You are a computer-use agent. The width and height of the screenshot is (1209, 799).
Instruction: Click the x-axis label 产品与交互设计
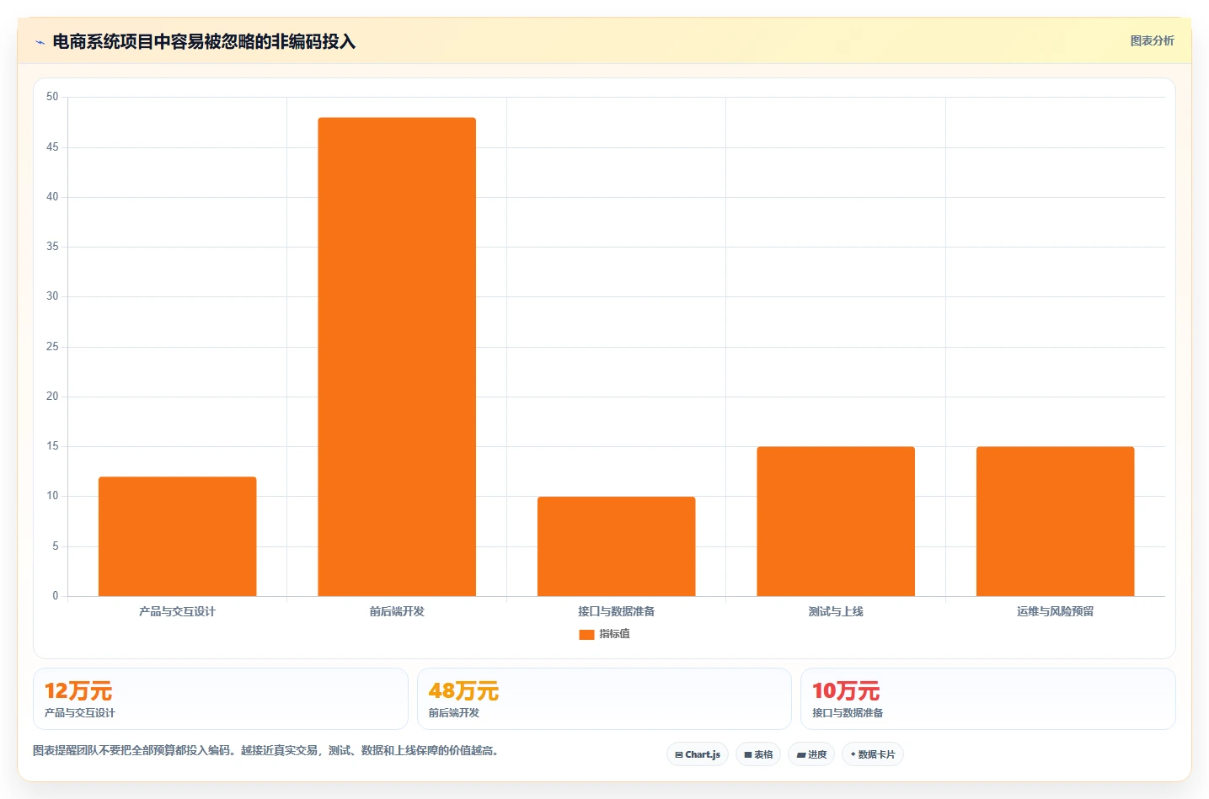[x=178, y=611]
